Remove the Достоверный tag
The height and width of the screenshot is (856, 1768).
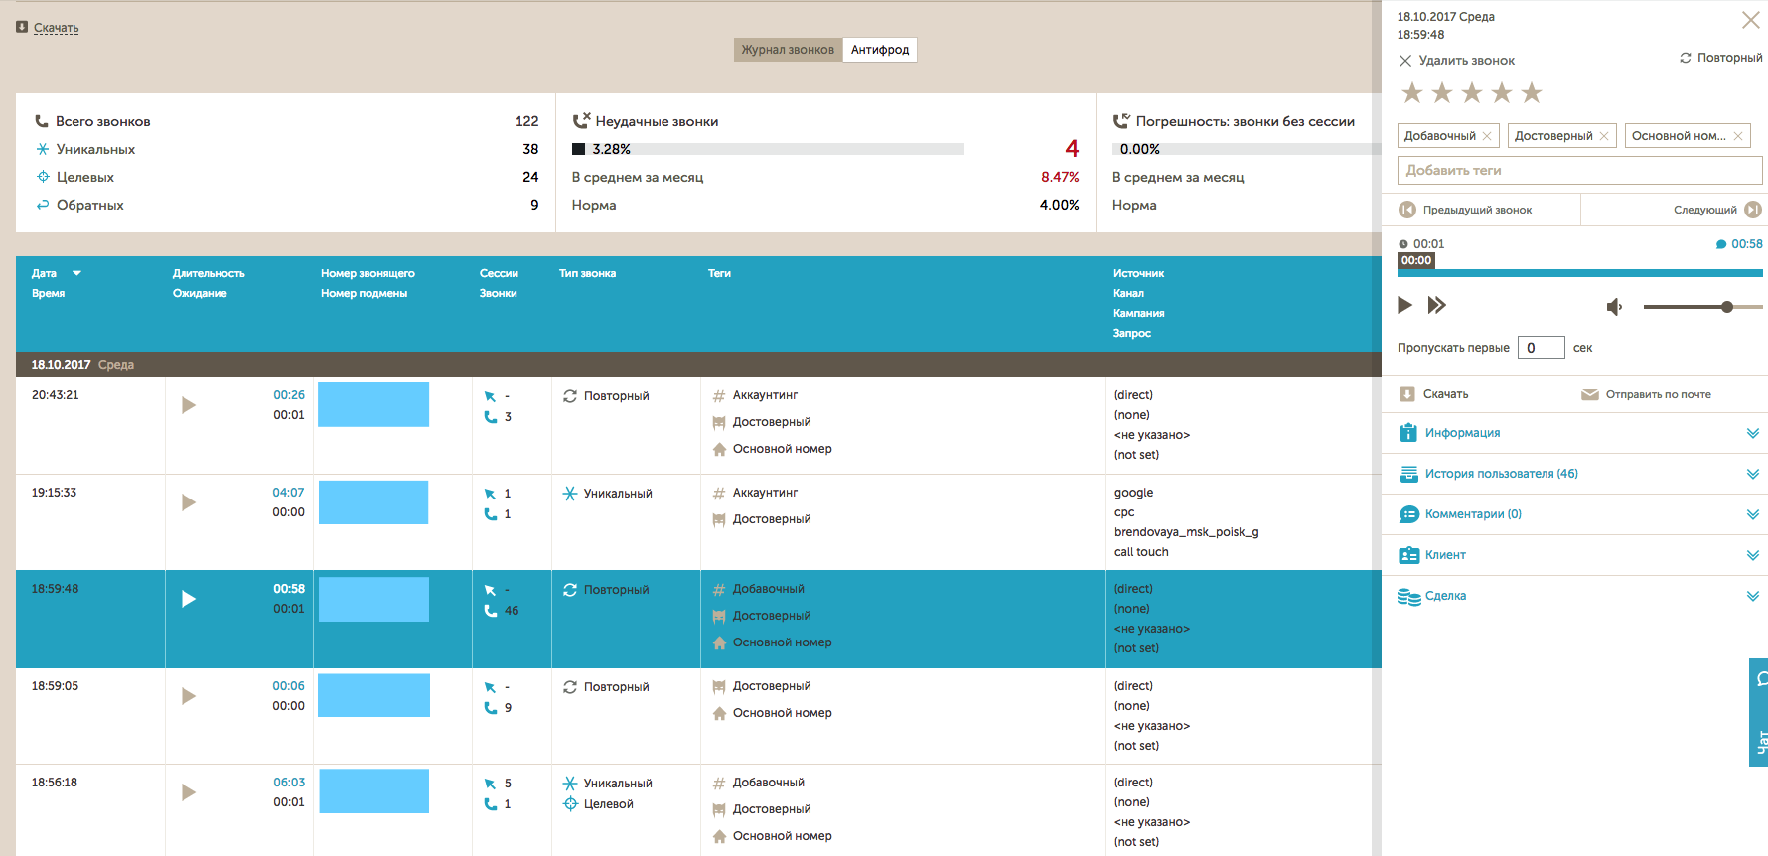[1604, 136]
